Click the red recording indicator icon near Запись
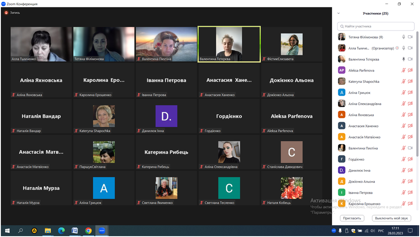420x237 pixels. click(6, 12)
